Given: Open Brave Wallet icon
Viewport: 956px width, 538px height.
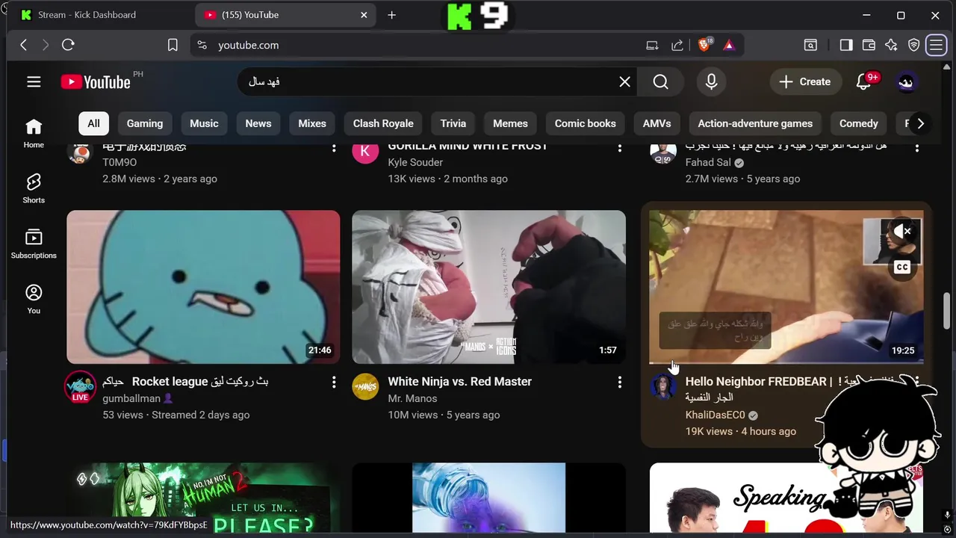Looking at the screenshot, I should click(869, 46).
